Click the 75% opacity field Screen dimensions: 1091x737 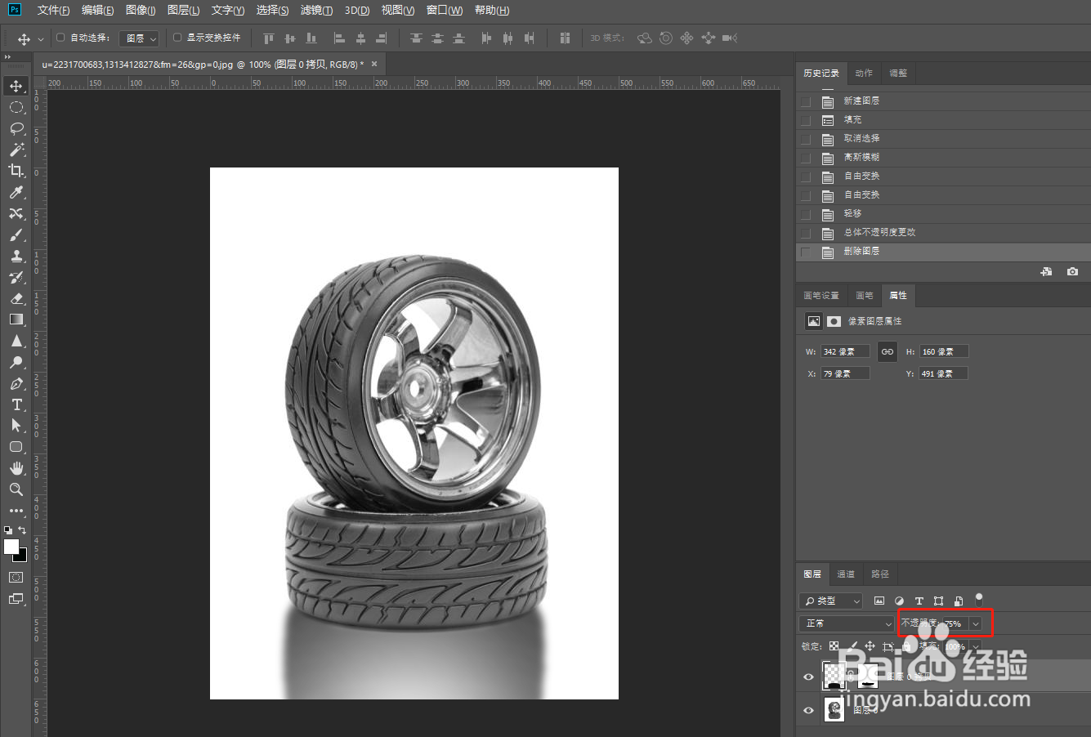954,623
